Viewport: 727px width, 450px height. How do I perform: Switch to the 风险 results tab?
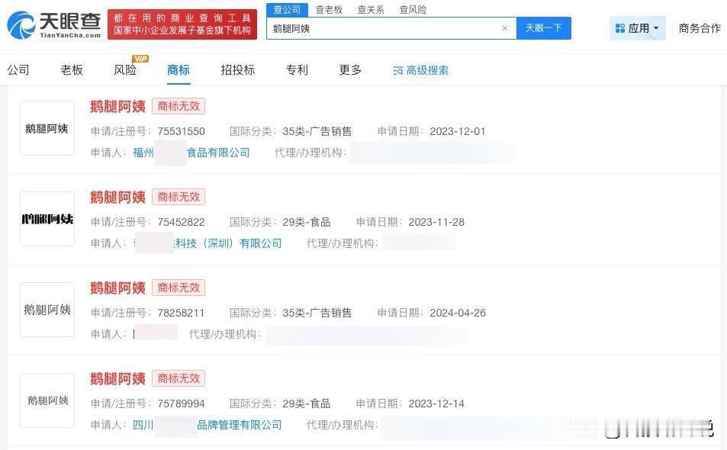[x=125, y=70]
